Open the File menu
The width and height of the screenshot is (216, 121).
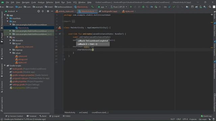click(x=7, y=2)
